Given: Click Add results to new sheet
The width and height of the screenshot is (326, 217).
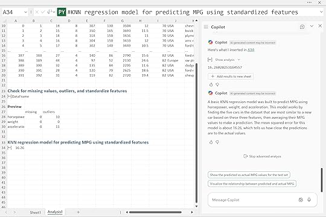Looking at the screenshot, I should (x=231, y=77).
